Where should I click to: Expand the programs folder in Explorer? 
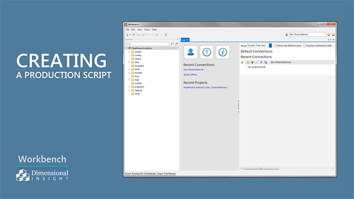coord(129,87)
